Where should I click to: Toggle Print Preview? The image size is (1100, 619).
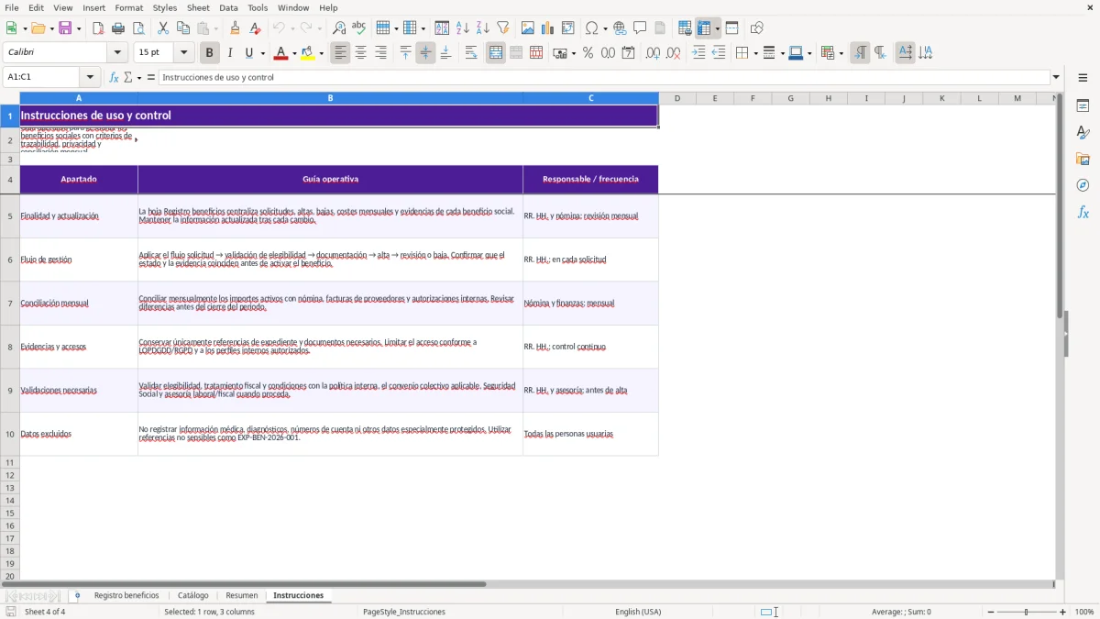tap(138, 28)
